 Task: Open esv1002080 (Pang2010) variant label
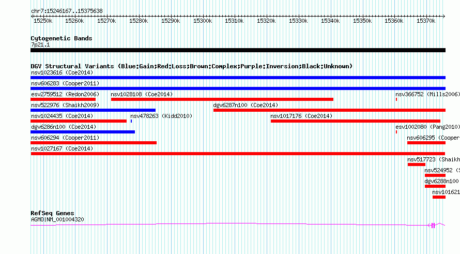click(x=428, y=127)
